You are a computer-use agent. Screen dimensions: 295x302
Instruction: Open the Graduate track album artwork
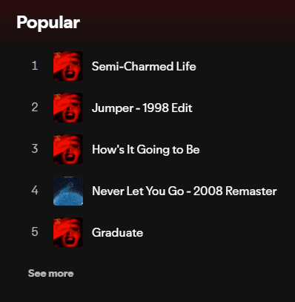coord(68,232)
